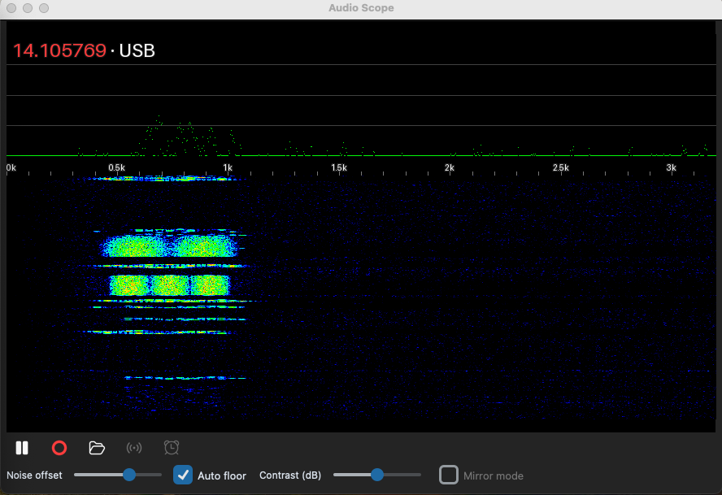Enable the Mirror mode checkbox

(449, 475)
